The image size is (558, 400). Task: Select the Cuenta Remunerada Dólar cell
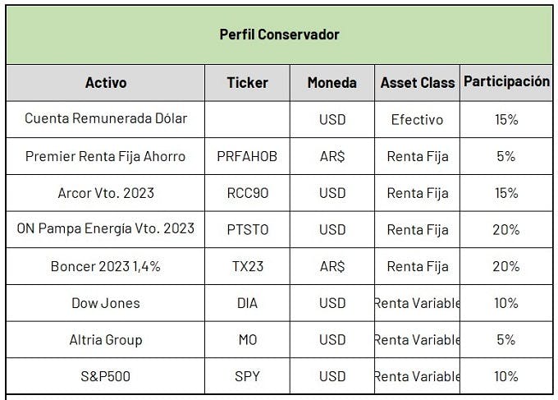106,119
